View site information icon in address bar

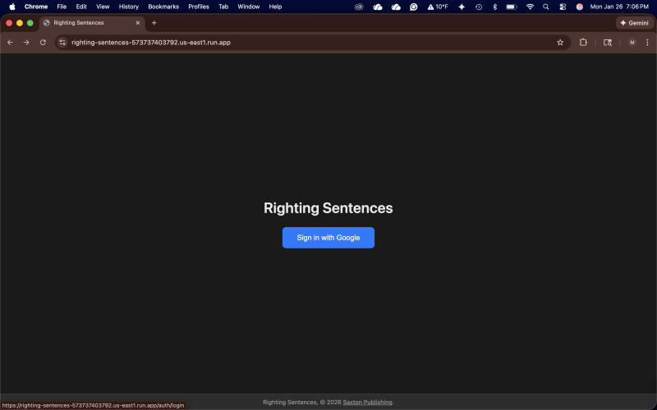tap(62, 43)
